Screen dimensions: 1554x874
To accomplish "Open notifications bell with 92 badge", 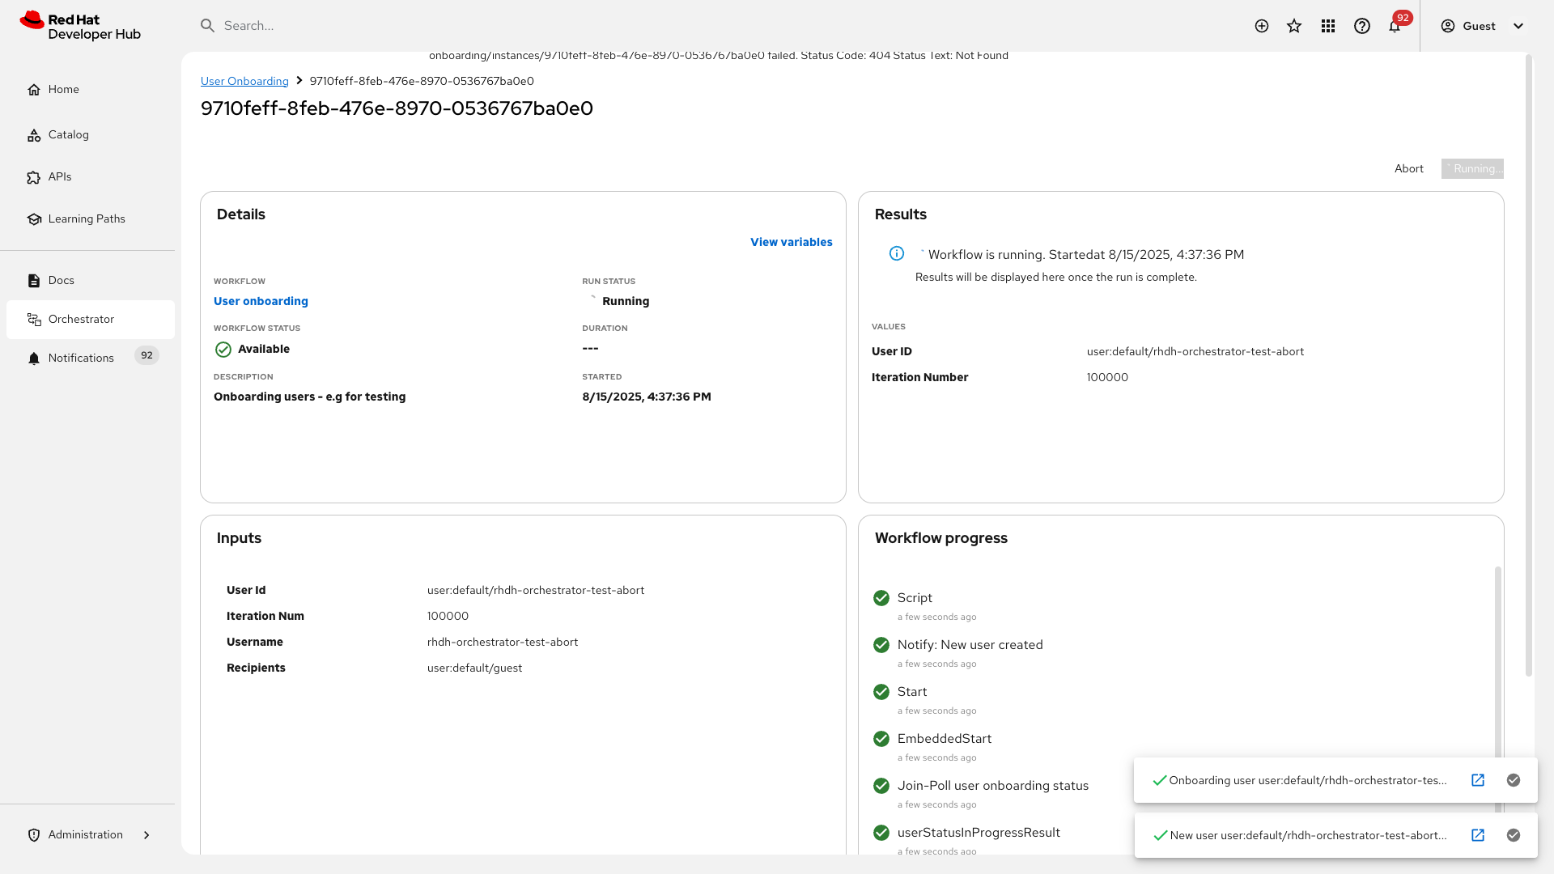I will [1395, 26].
